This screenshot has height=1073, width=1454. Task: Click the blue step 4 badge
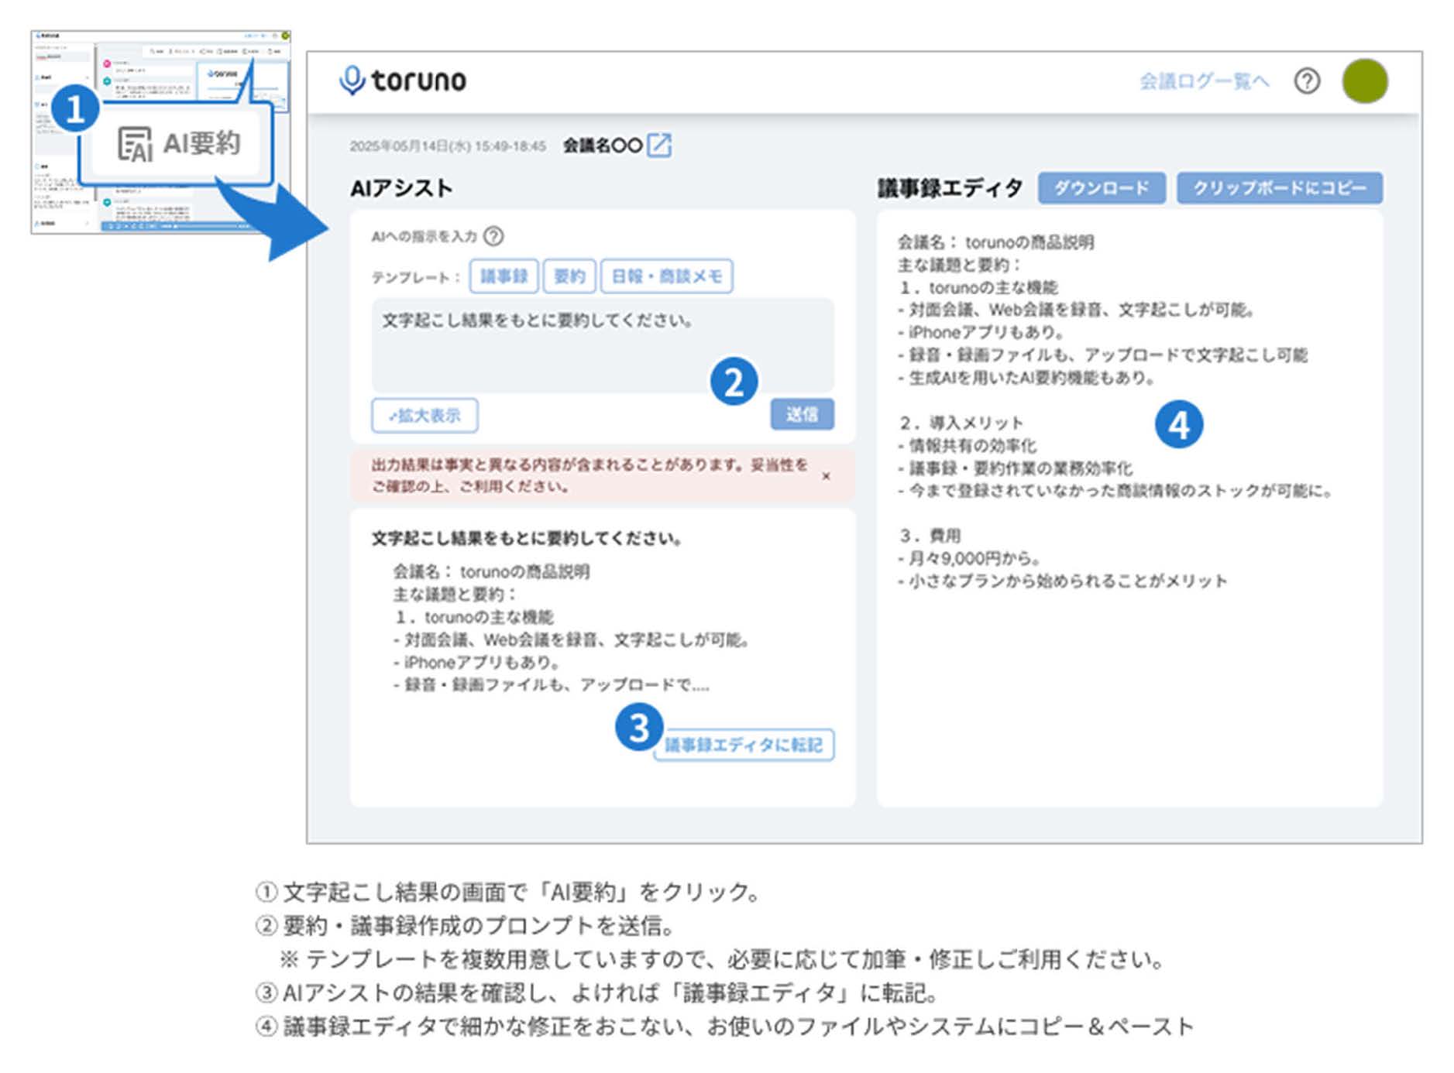[x=1178, y=424]
